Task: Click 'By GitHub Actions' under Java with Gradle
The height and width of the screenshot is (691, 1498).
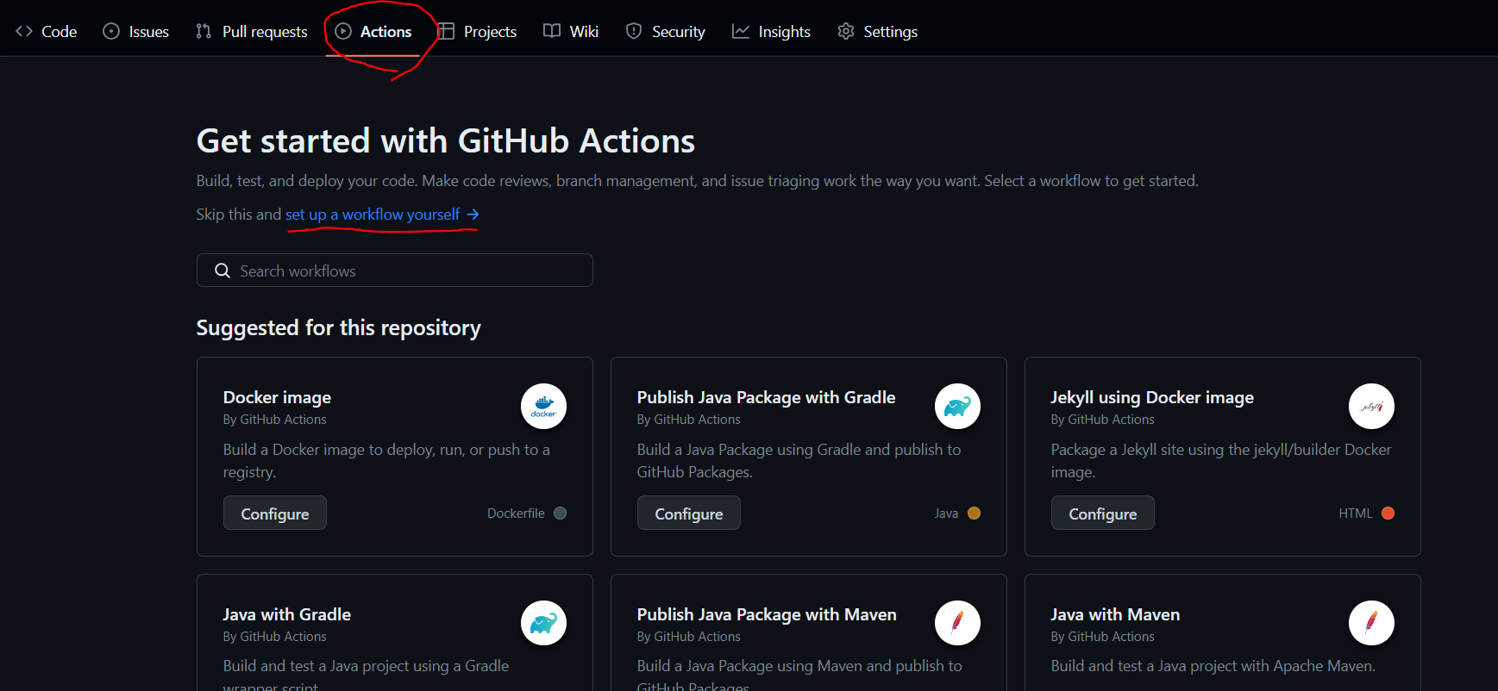Action: pos(275,637)
